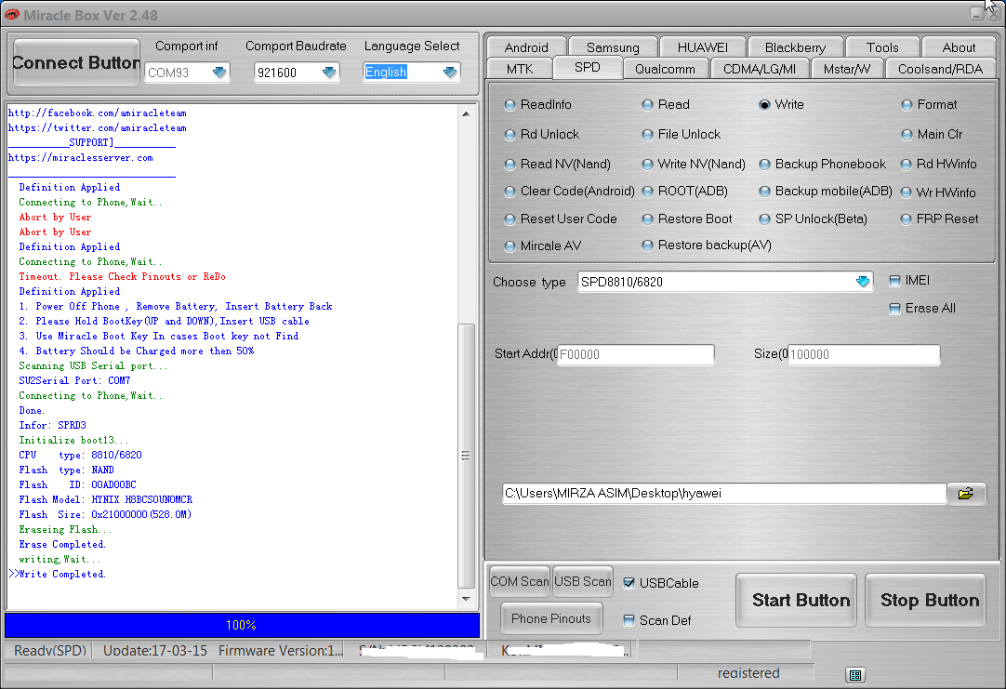This screenshot has width=1006, height=689.
Task: Click the Miracle Box title bar logo
Action: [x=11, y=15]
